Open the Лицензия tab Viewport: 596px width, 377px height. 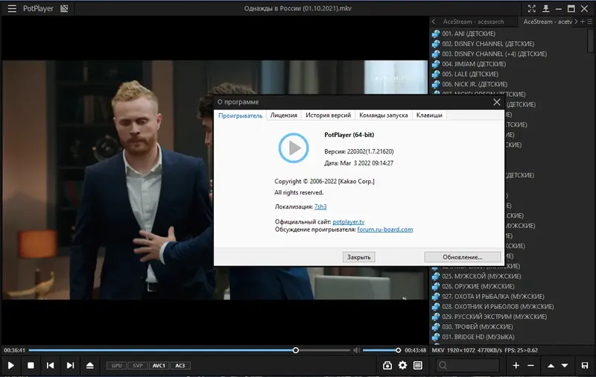[x=284, y=115]
